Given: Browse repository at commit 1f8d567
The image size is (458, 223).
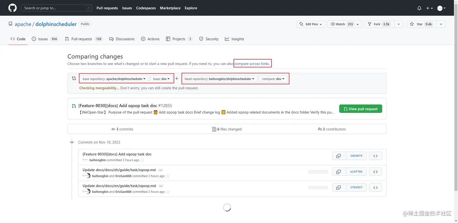Looking at the screenshot, I should [375, 188].
